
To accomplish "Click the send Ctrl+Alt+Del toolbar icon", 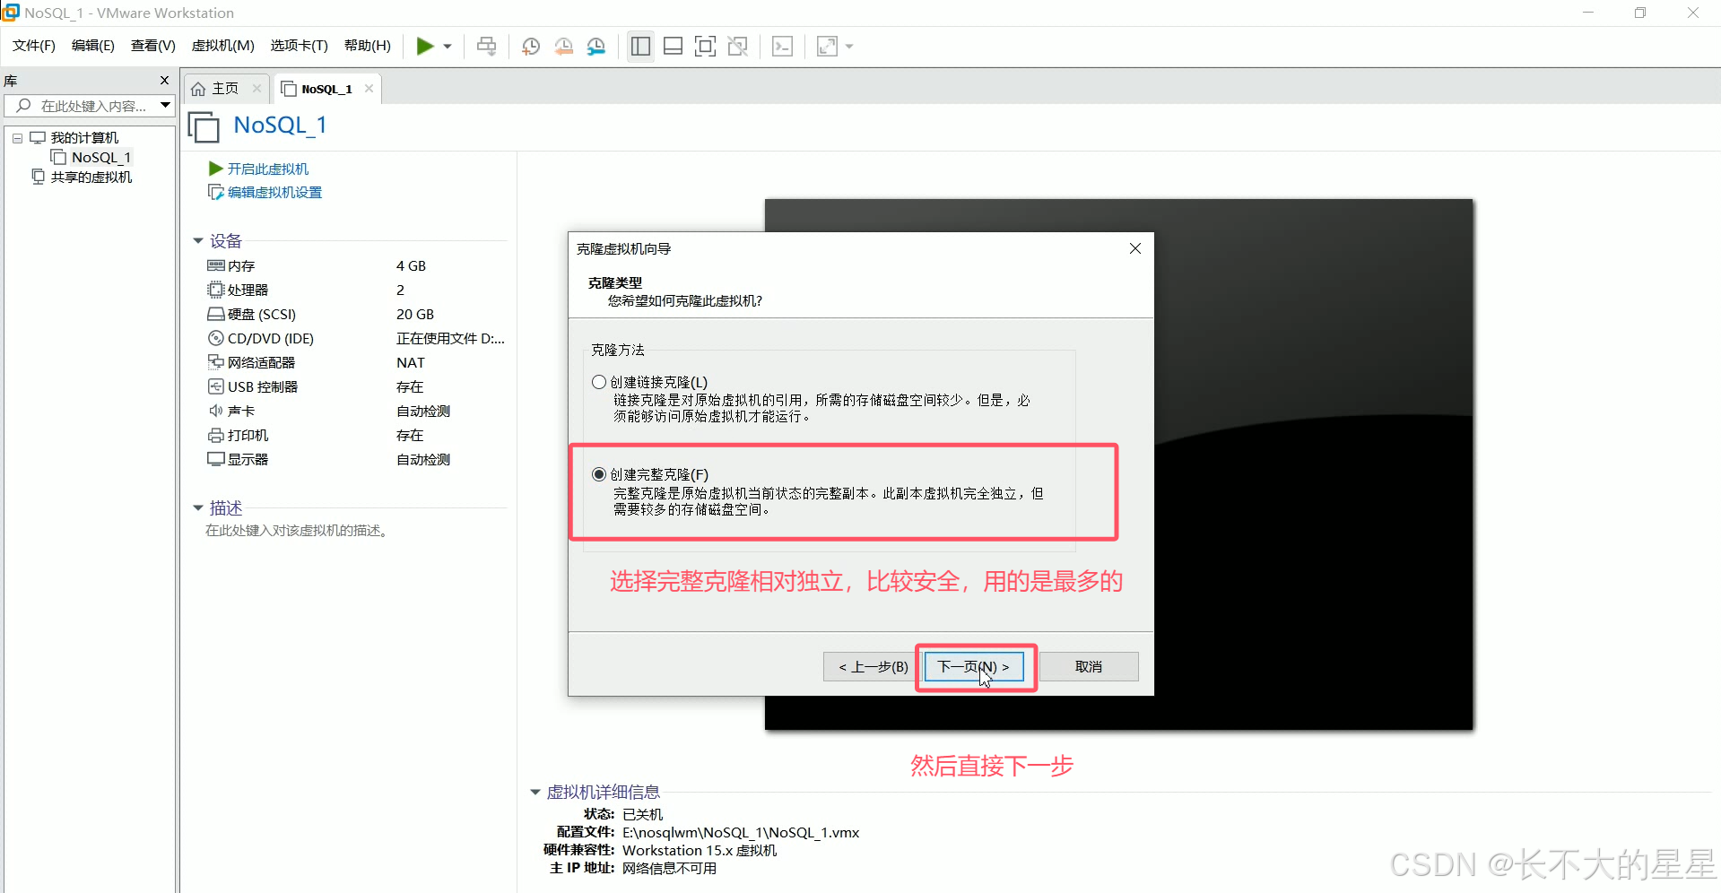I will pyautogui.click(x=486, y=46).
